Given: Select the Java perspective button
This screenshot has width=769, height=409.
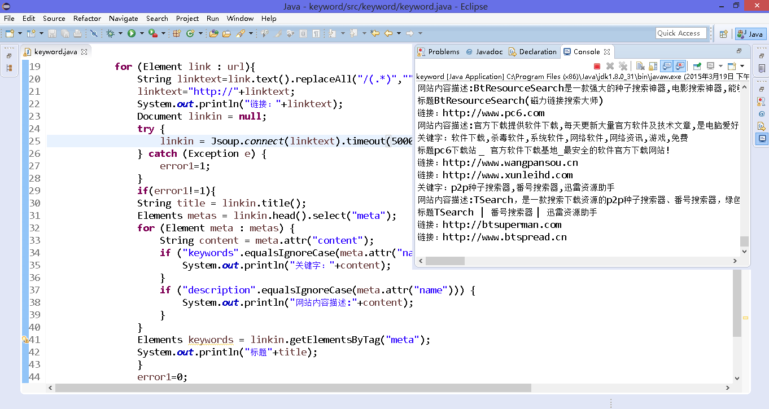Looking at the screenshot, I should click(x=750, y=34).
